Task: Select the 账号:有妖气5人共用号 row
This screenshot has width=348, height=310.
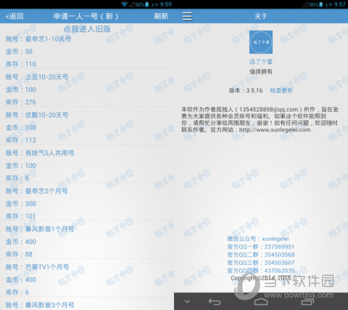Action: point(40,153)
